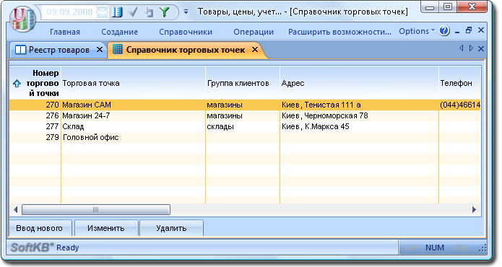Viewport: 502px width, 267px height.
Task: Click the SoftKB logo in status bar
Action: tap(32, 248)
